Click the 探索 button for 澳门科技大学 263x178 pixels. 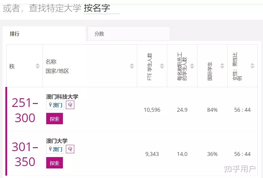(x=54, y=119)
